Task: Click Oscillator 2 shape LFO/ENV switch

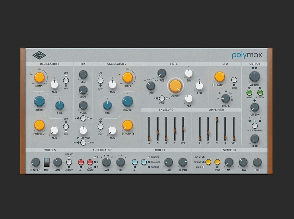Action: 101,81
